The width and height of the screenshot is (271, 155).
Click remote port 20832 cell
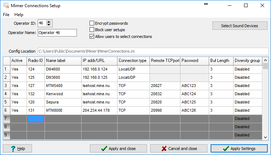(165, 94)
